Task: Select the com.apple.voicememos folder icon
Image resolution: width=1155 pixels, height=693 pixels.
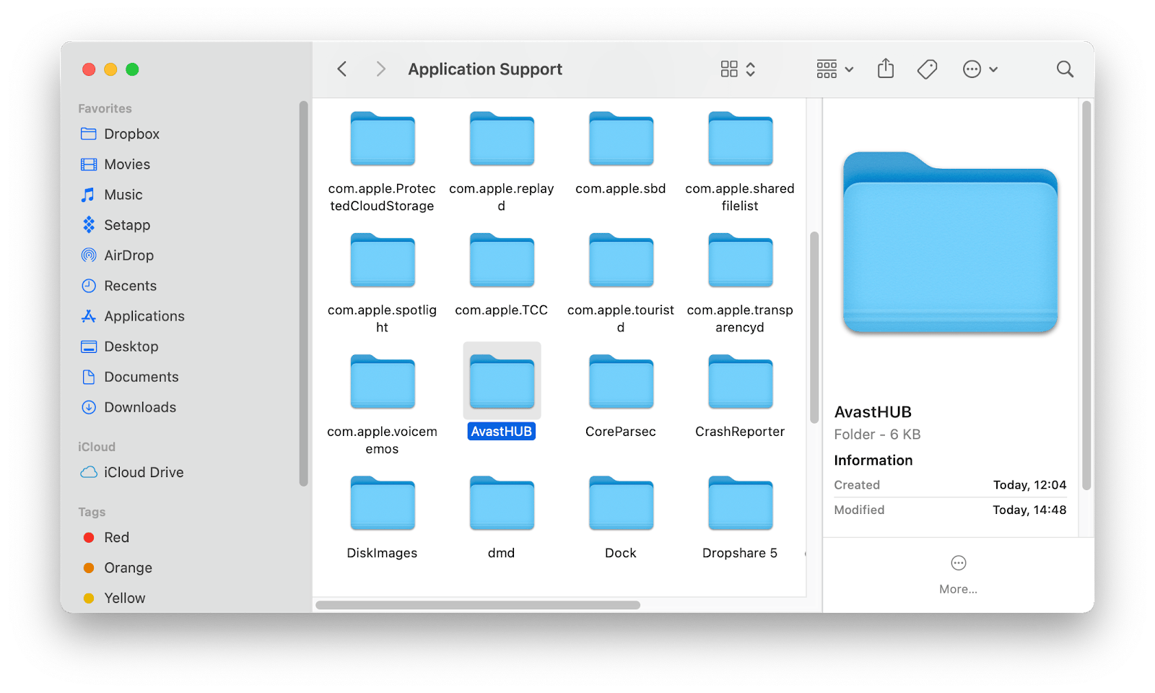Action: point(383,381)
